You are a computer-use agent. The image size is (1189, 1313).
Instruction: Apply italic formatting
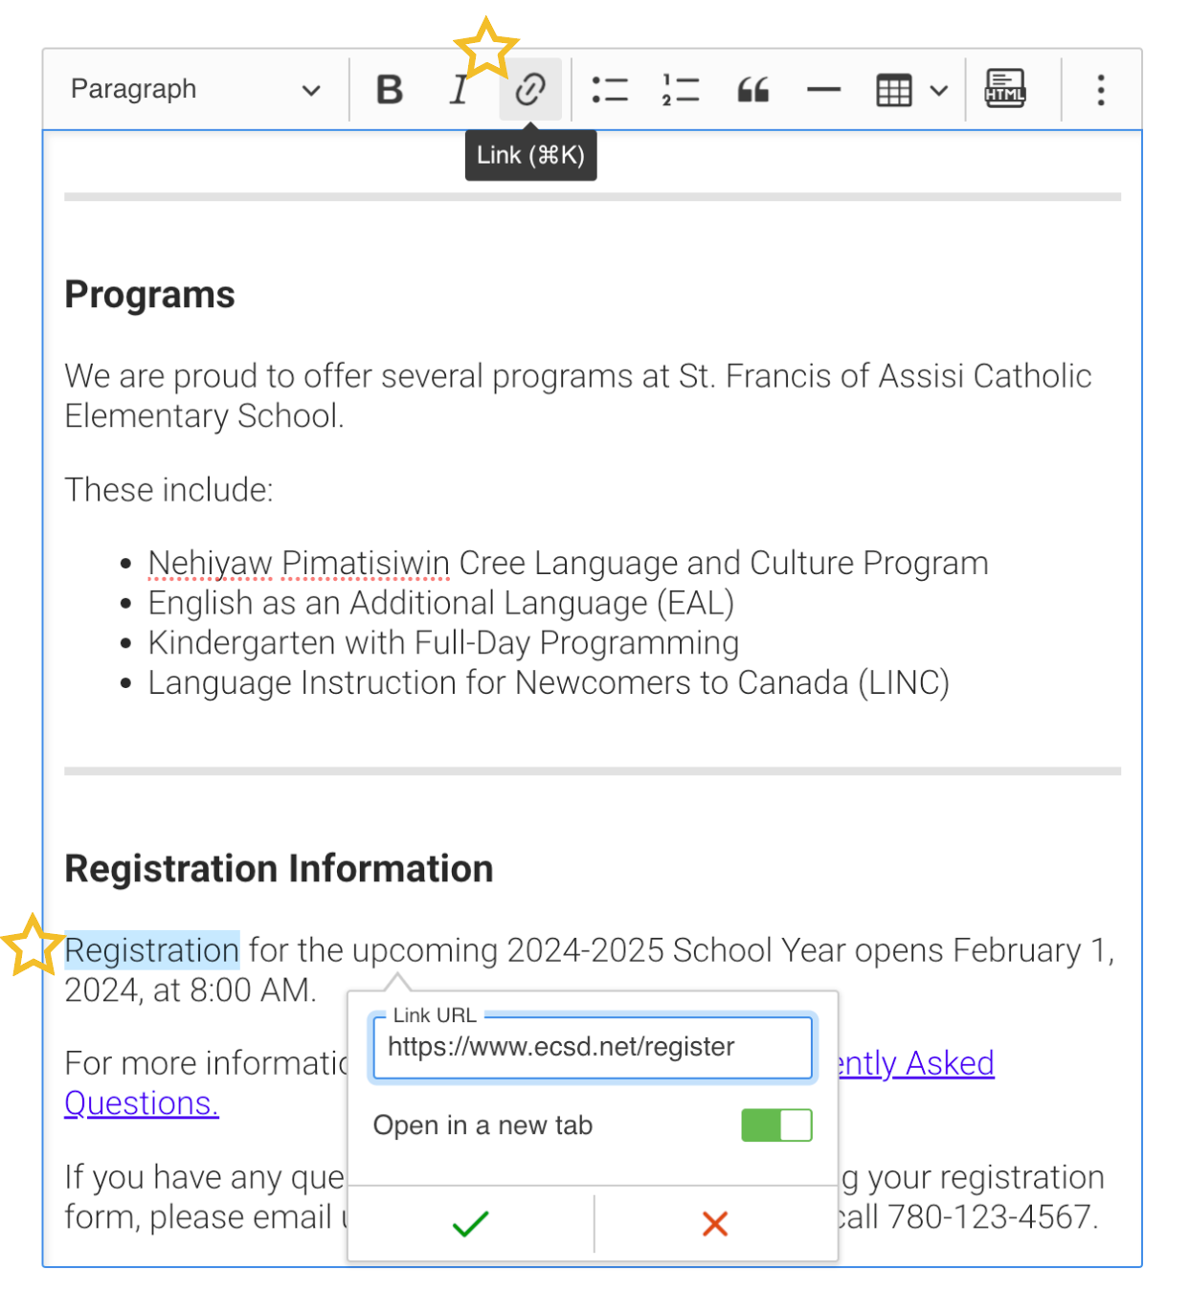460,90
